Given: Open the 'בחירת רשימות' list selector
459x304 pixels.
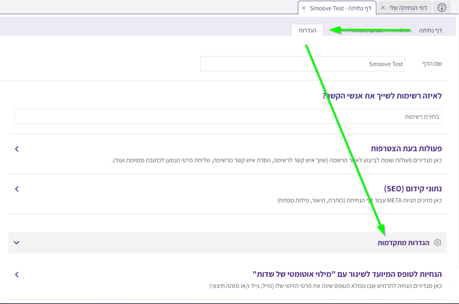Looking at the screenshot, I should (x=228, y=116).
